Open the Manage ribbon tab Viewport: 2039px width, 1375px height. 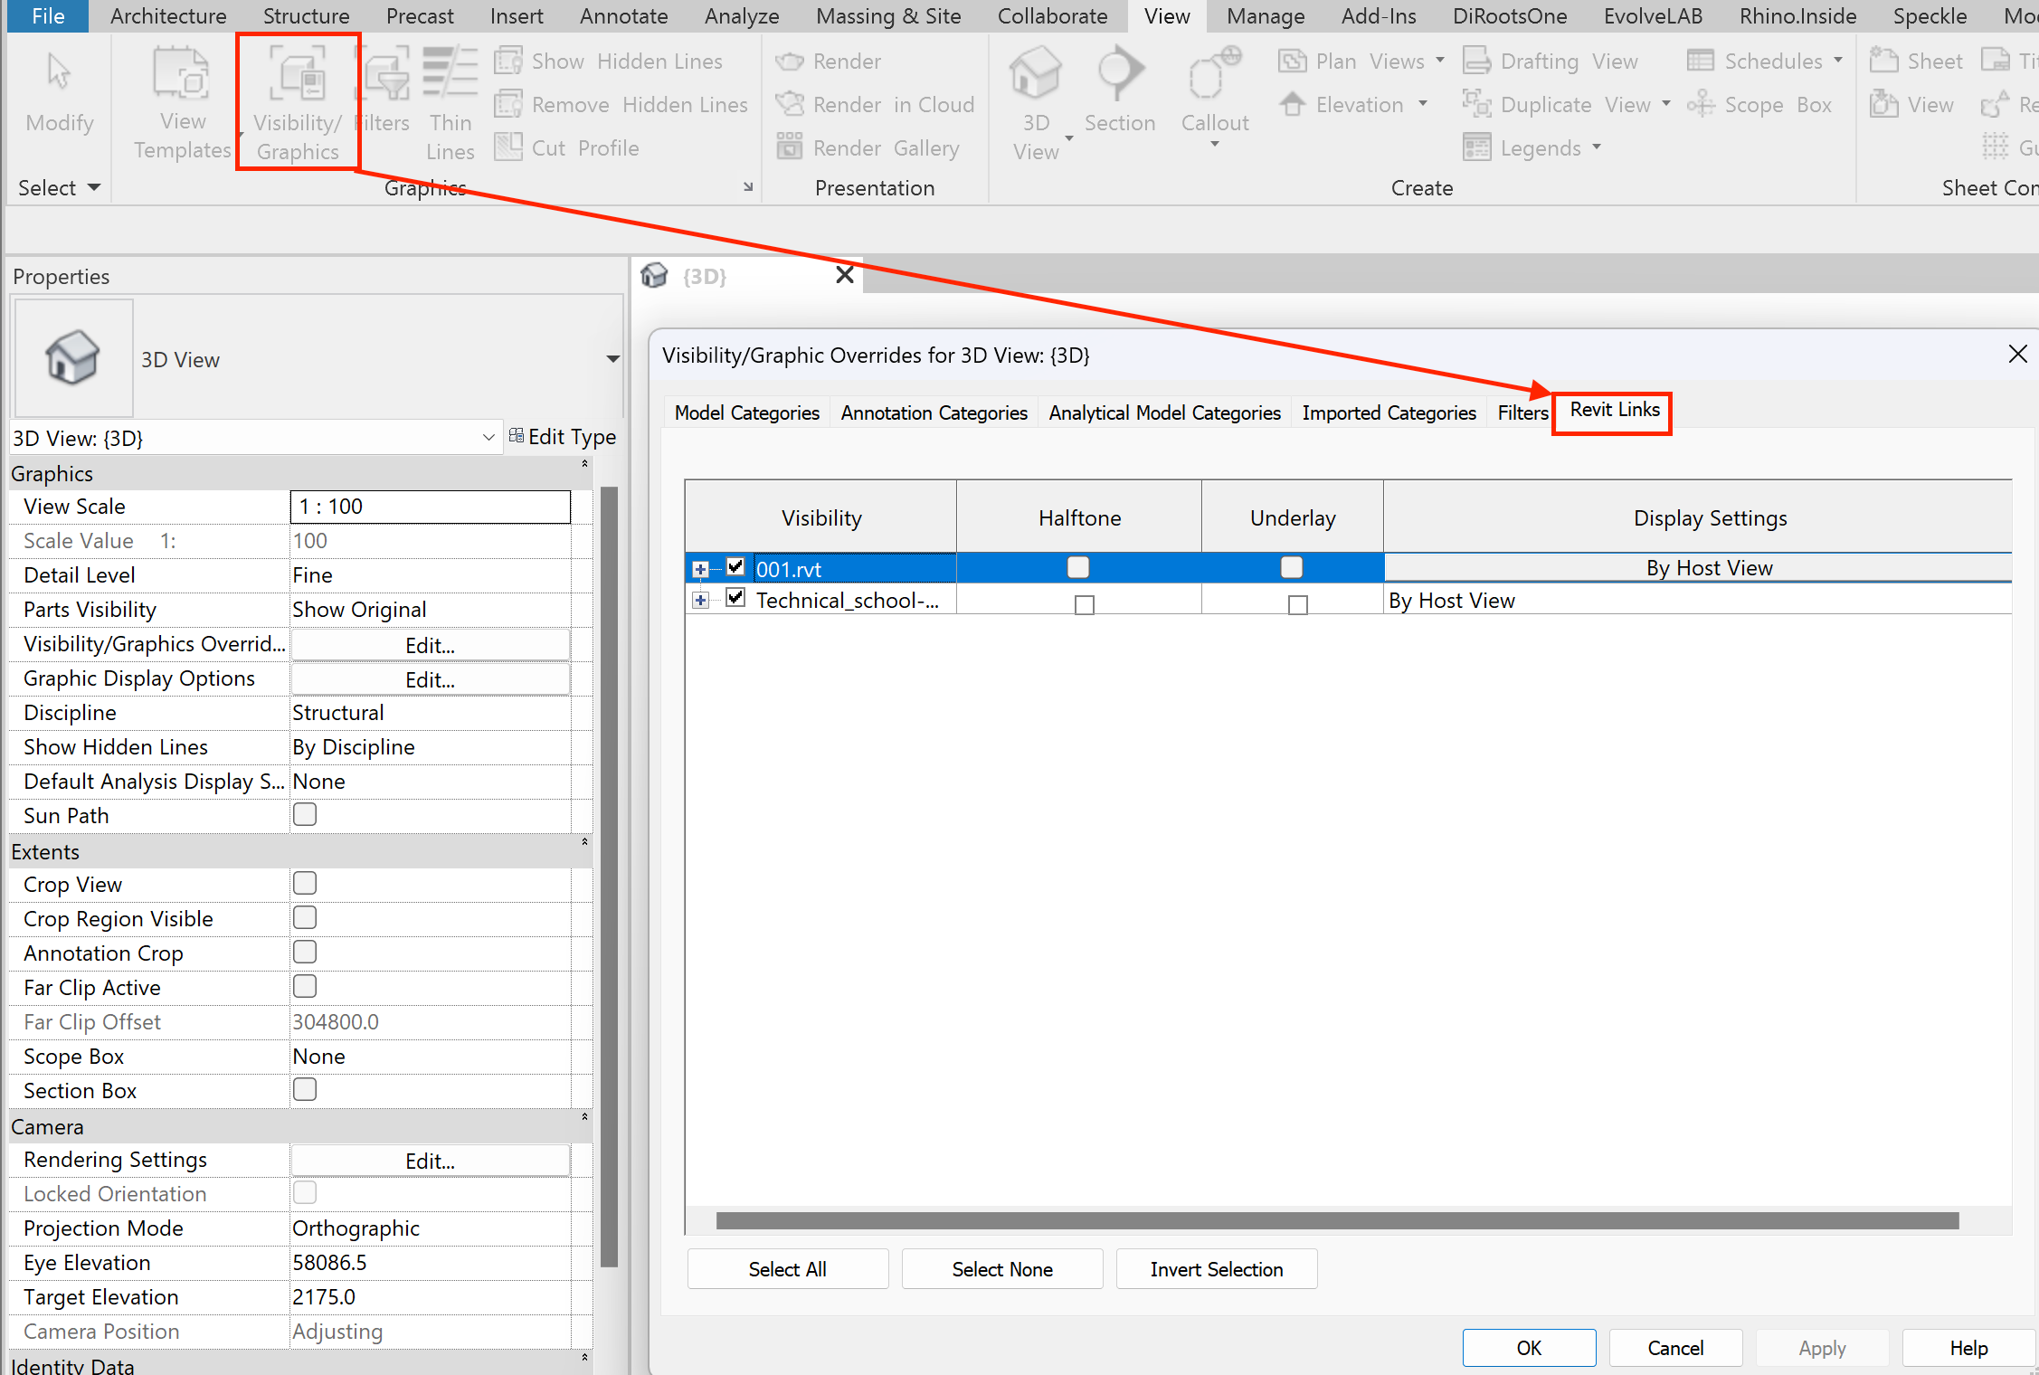[x=1265, y=16]
